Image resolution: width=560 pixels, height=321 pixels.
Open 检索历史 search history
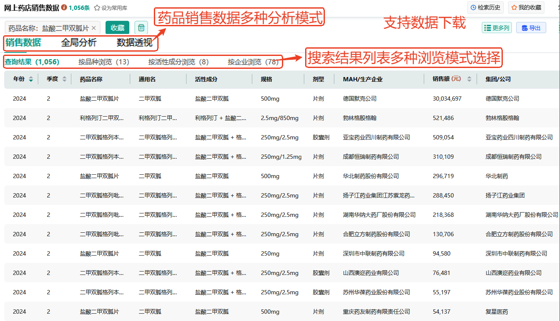485,7
